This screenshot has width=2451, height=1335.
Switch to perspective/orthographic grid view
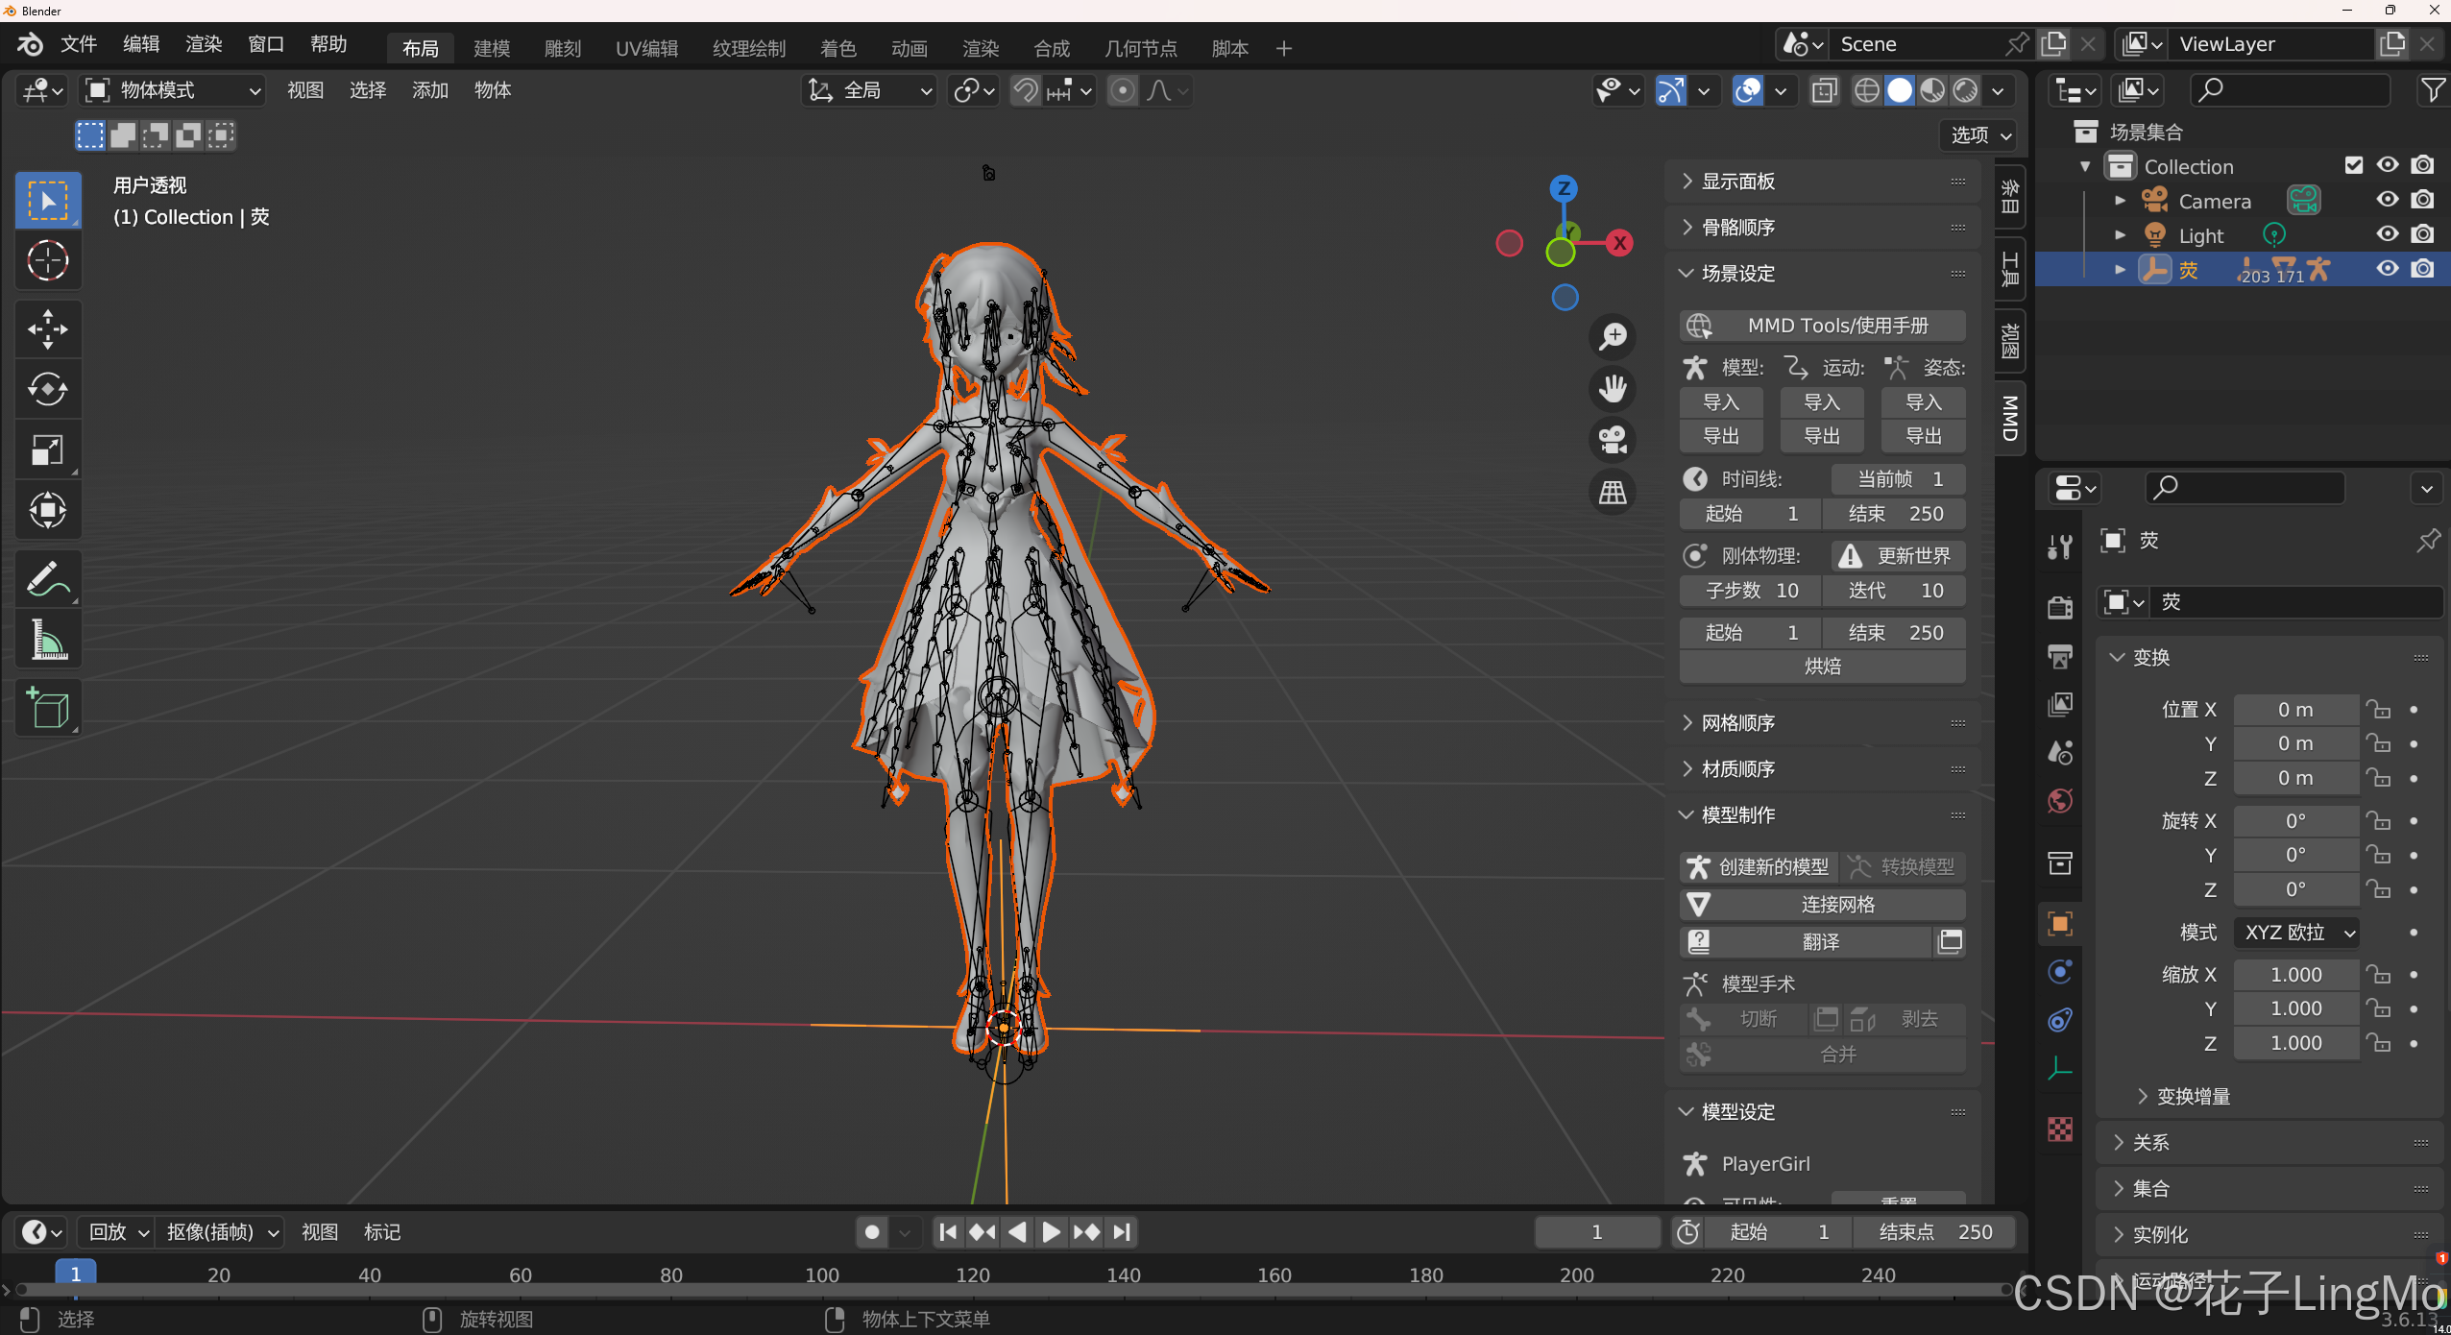click(1613, 492)
